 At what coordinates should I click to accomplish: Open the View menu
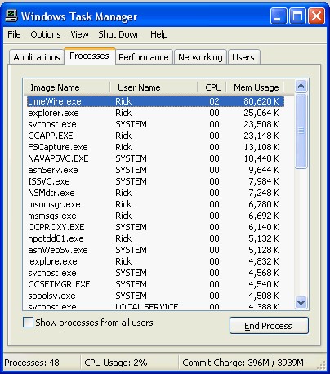pyautogui.click(x=79, y=34)
